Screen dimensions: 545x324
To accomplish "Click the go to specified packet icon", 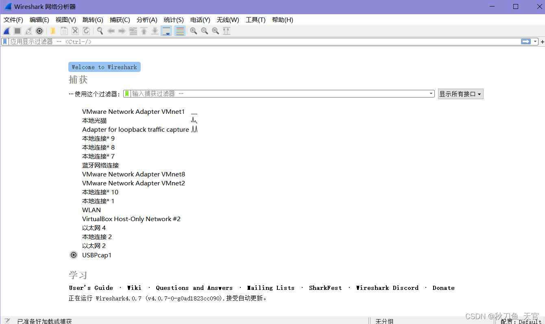I will tap(133, 31).
